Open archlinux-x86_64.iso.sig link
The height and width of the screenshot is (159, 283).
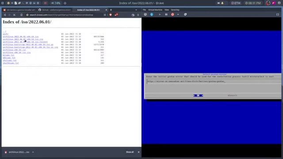pos(17,53)
